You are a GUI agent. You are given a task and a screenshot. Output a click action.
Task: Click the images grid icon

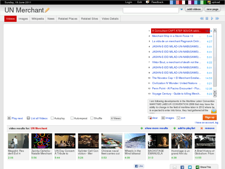coord(163,118)
